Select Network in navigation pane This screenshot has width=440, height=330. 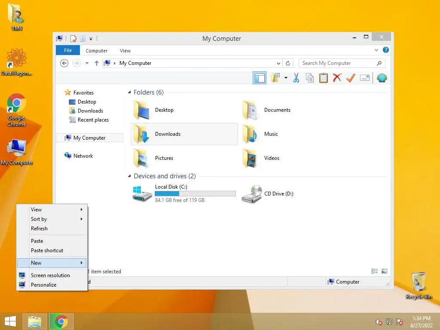(x=83, y=156)
